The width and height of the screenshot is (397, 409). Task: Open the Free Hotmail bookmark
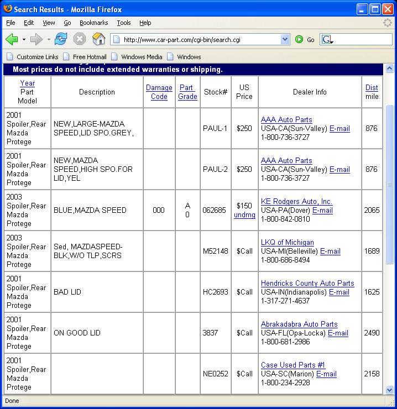[85, 57]
